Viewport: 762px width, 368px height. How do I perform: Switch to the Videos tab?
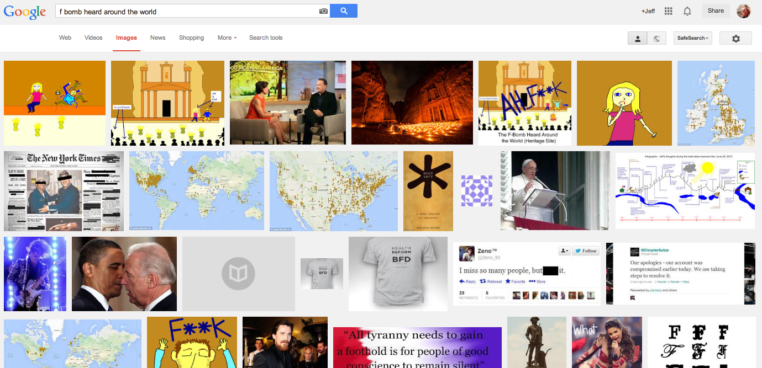coord(93,38)
